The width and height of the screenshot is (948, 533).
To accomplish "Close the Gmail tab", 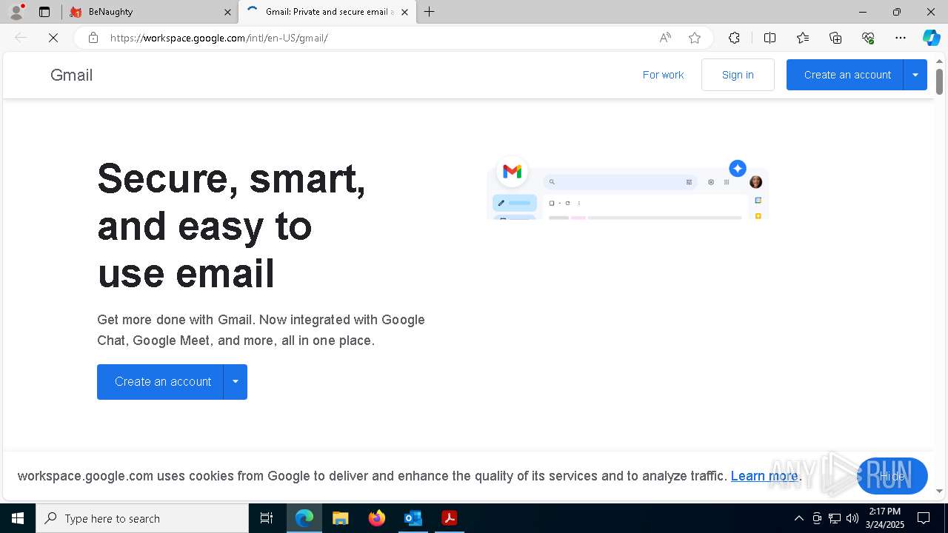I will (404, 12).
